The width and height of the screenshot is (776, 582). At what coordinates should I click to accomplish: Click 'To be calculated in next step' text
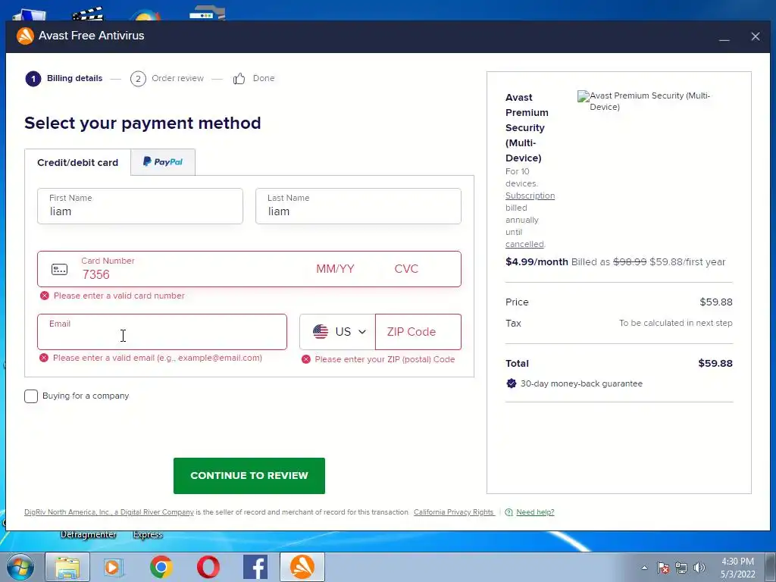point(675,323)
